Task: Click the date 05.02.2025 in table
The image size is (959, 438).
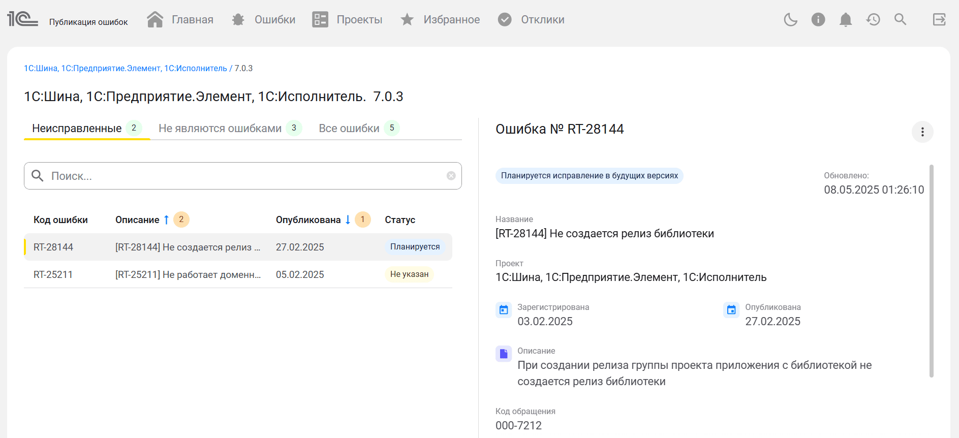Action: click(x=300, y=274)
